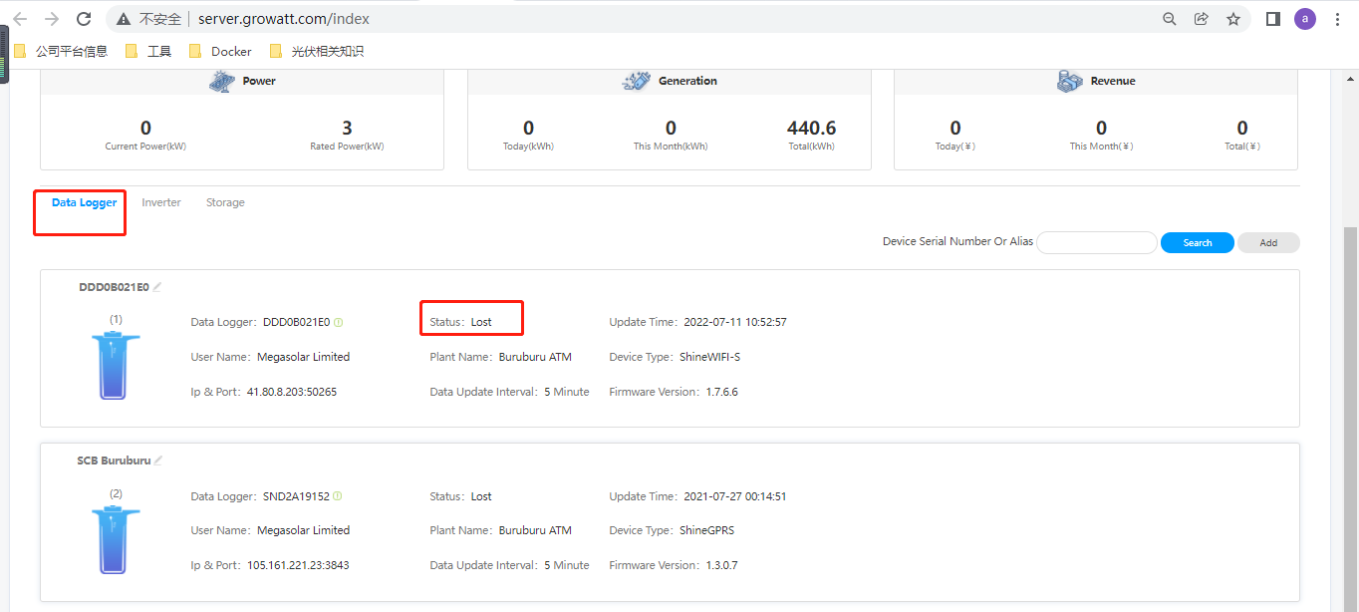Click the Add button
Viewport: 1359px width, 612px height.
point(1268,242)
